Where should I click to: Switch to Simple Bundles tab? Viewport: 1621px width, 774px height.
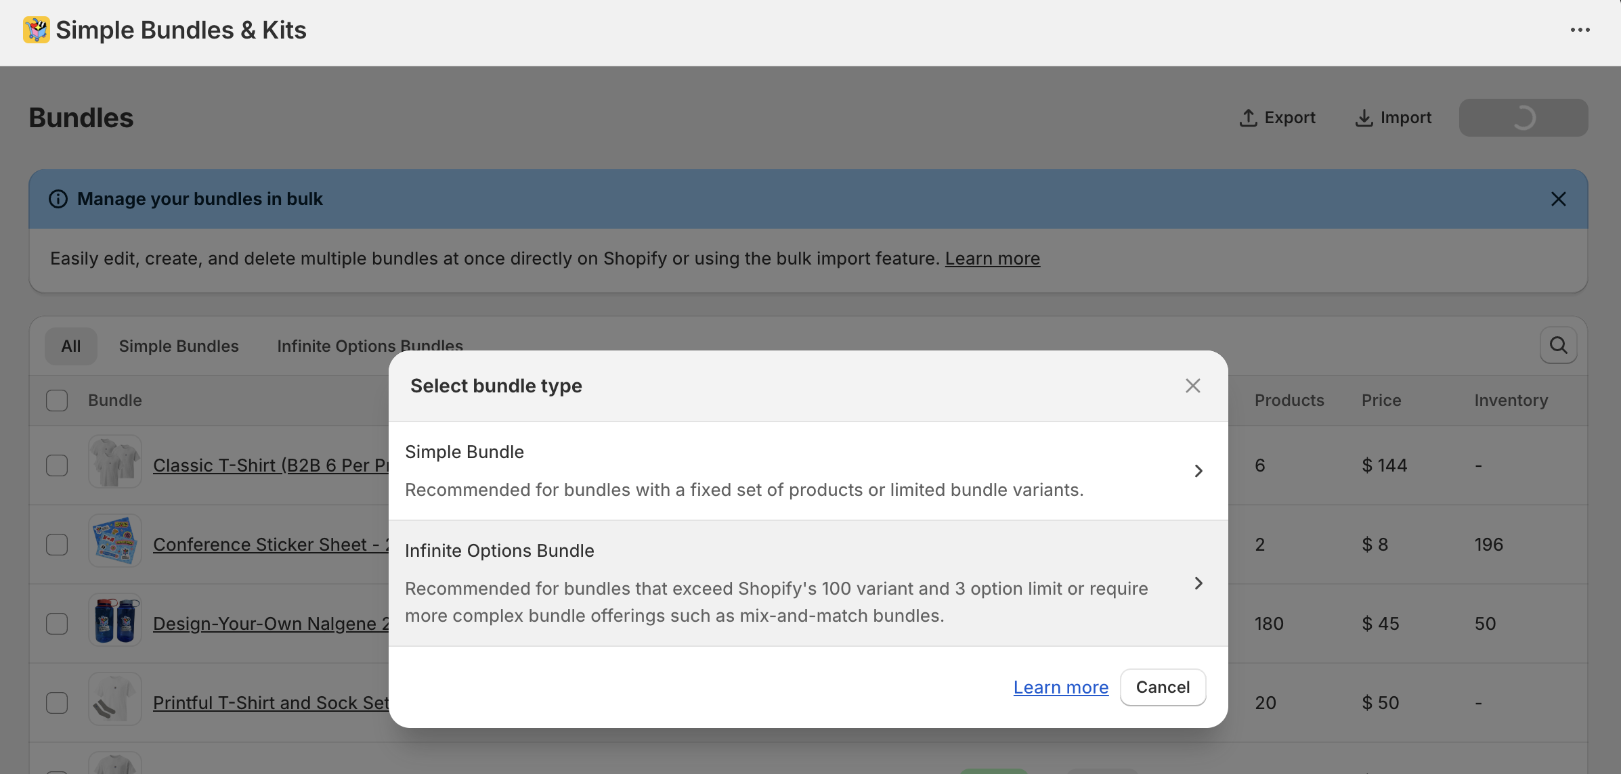point(179,346)
